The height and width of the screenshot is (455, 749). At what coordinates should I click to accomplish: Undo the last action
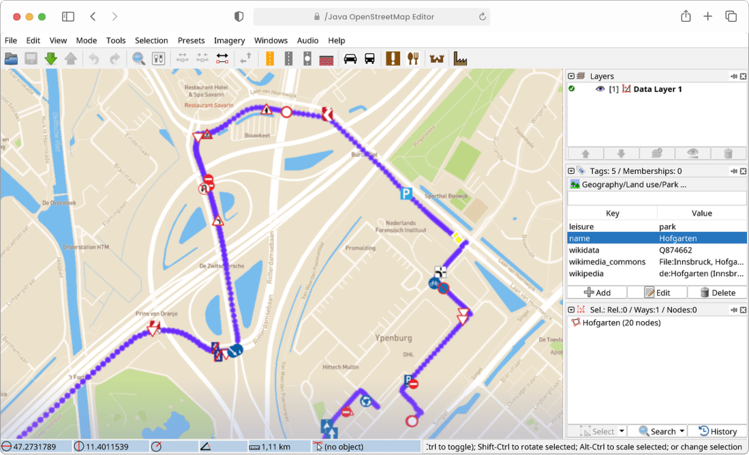pyautogui.click(x=94, y=59)
